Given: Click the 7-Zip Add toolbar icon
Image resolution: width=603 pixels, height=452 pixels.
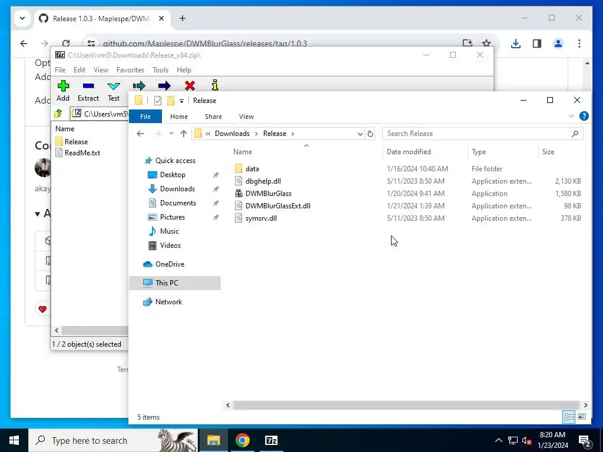Looking at the screenshot, I should pyautogui.click(x=63, y=86).
